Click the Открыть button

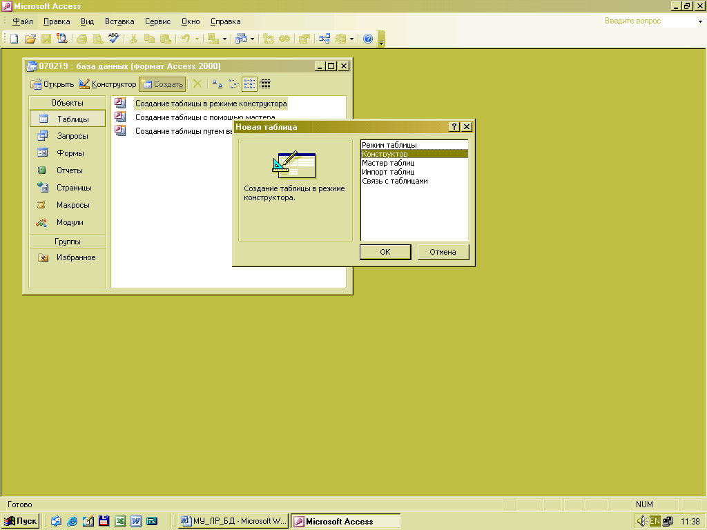pyautogui.click(x=52, y=84)
